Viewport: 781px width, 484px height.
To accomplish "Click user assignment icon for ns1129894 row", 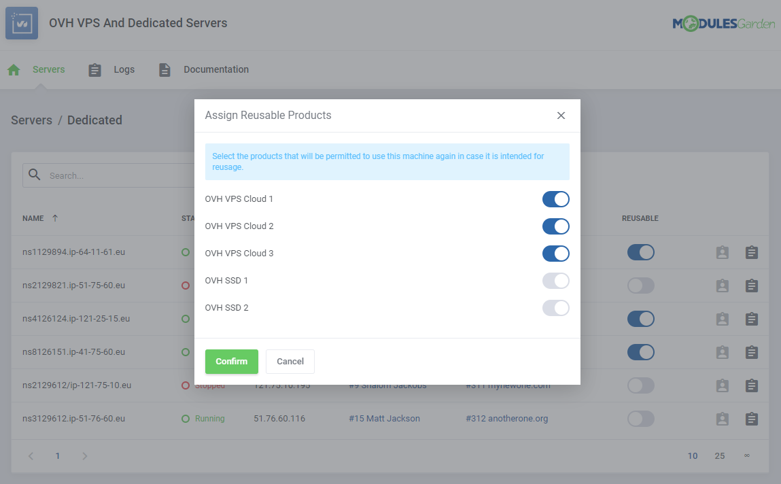I will pos(722,253).
